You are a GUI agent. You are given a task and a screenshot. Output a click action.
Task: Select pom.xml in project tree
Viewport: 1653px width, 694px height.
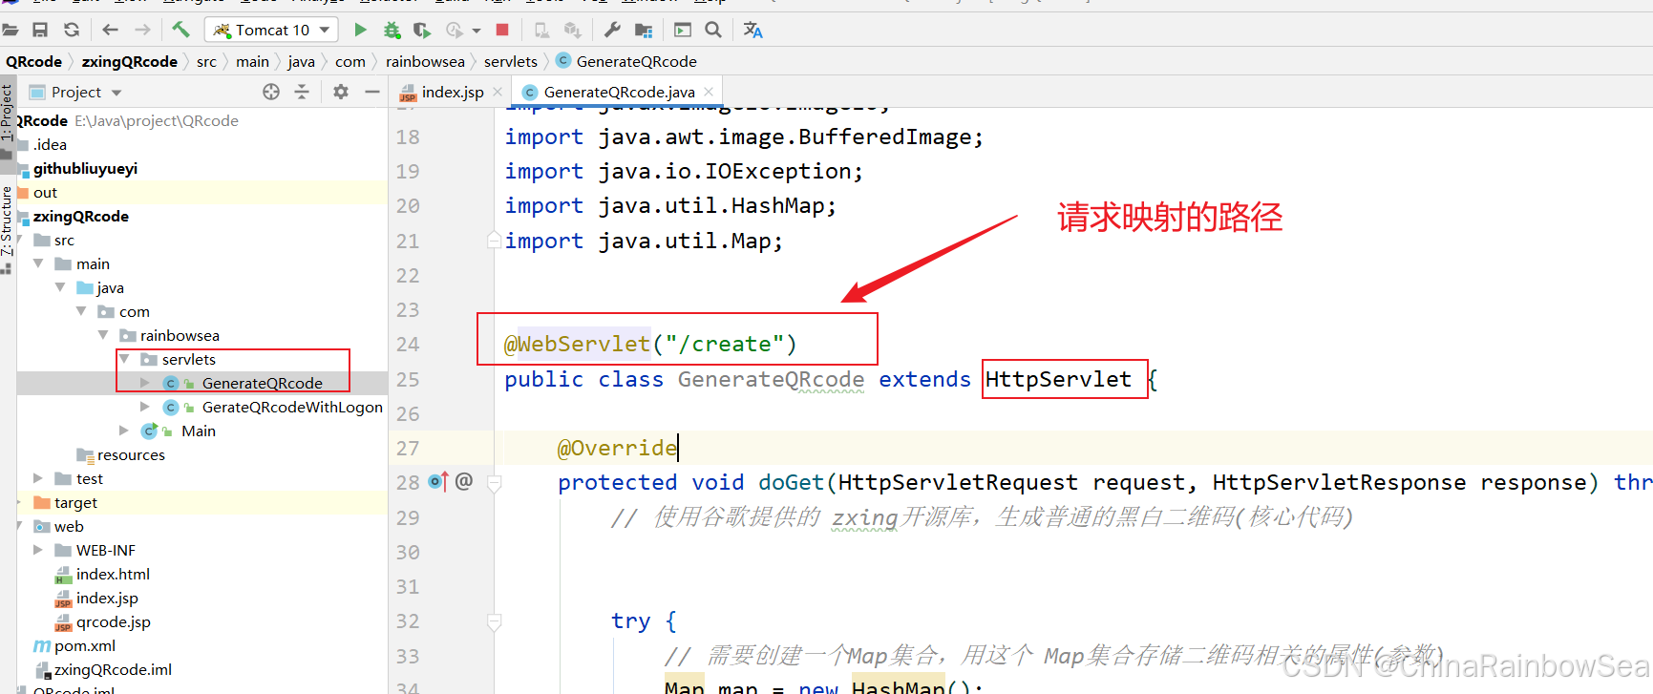coord(84,645)
